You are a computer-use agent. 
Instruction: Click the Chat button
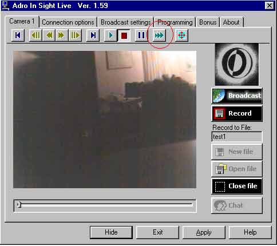click(237, 205)
